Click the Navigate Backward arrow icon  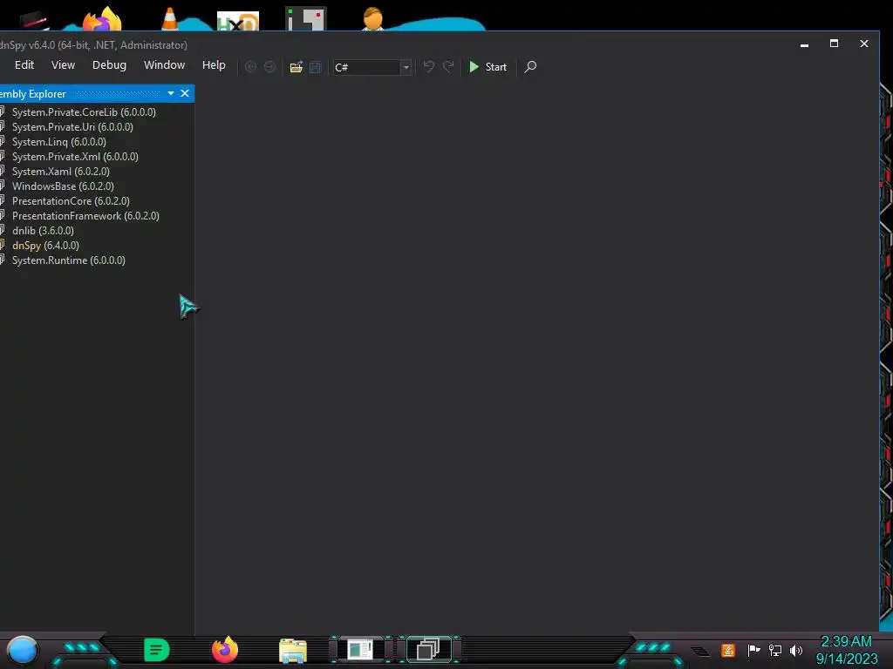(x=250, y=67)
